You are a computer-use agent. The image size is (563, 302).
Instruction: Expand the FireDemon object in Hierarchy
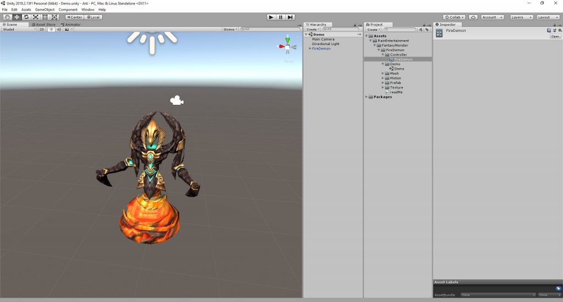tap(310, 48)
